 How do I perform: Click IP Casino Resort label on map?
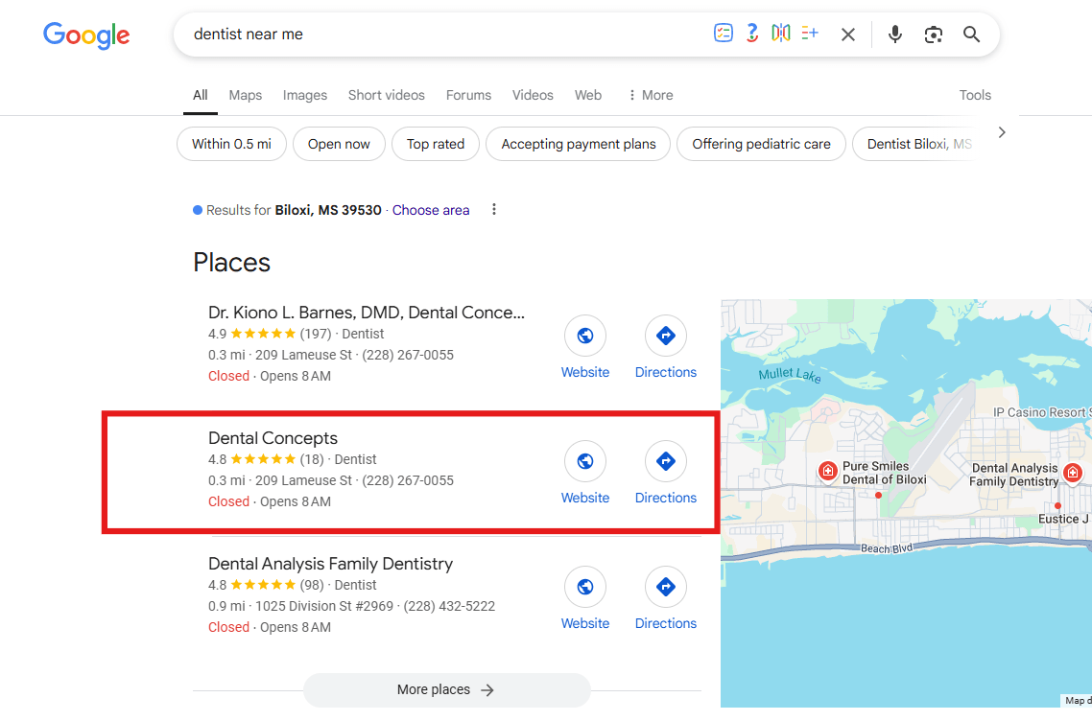coord(1042,412)
